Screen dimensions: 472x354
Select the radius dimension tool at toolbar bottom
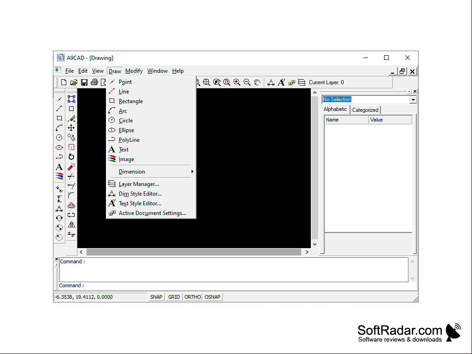pyautogui.click(x=59, y=237)
